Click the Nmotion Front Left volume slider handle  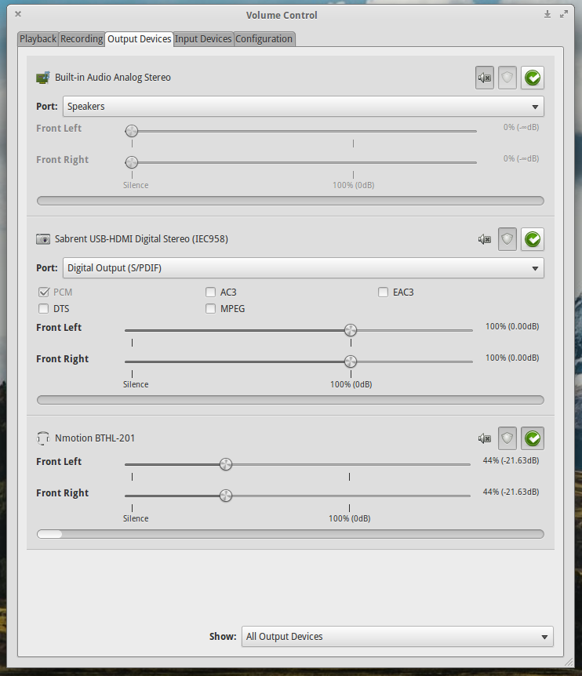[x=226, y=464]
